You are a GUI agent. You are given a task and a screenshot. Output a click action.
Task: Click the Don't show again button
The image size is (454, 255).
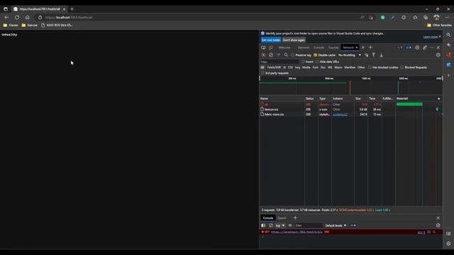click(294, 40)
